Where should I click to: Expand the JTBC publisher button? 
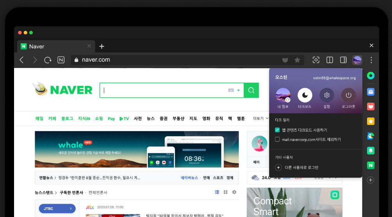57,208
